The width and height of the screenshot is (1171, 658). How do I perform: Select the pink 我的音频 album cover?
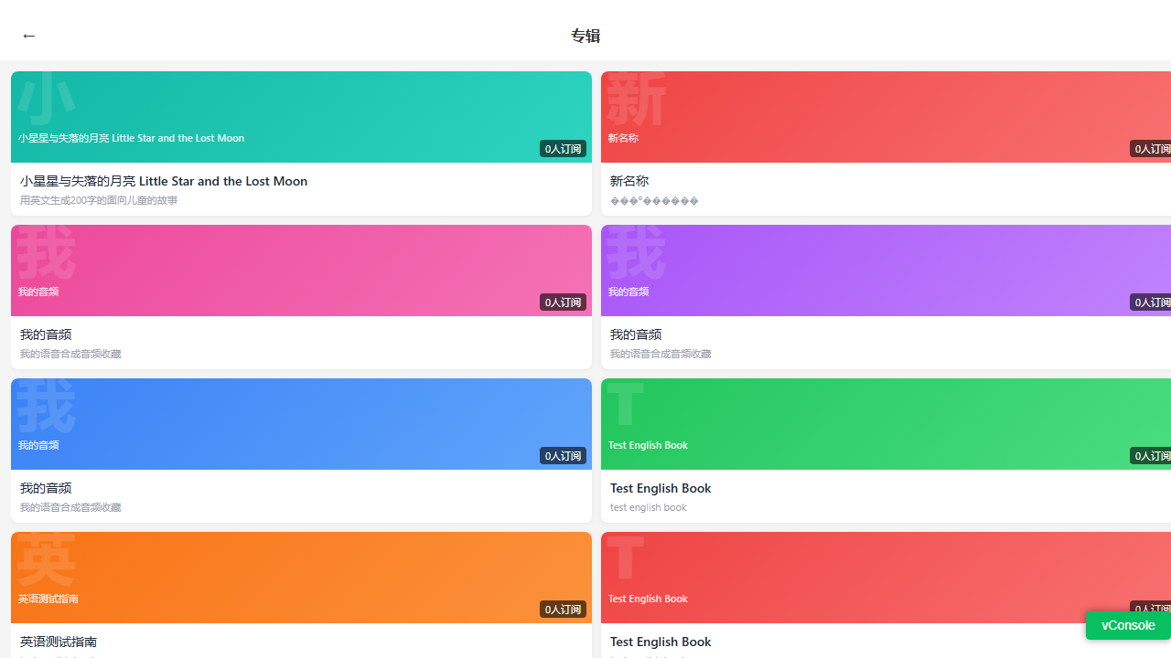301,271
